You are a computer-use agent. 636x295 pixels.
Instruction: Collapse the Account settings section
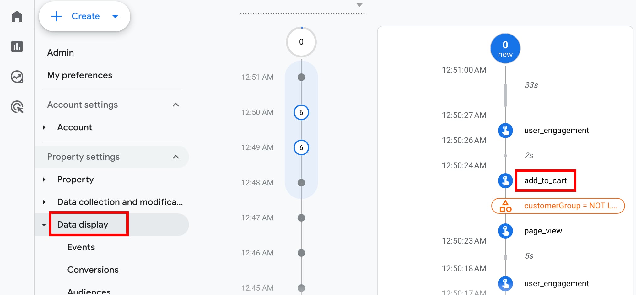pyautogui.click(x=176, y=105)
